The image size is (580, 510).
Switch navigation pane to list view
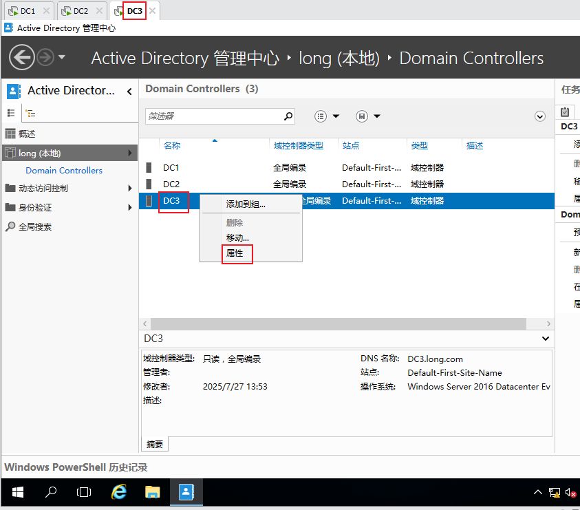click(x=11, y=113)
